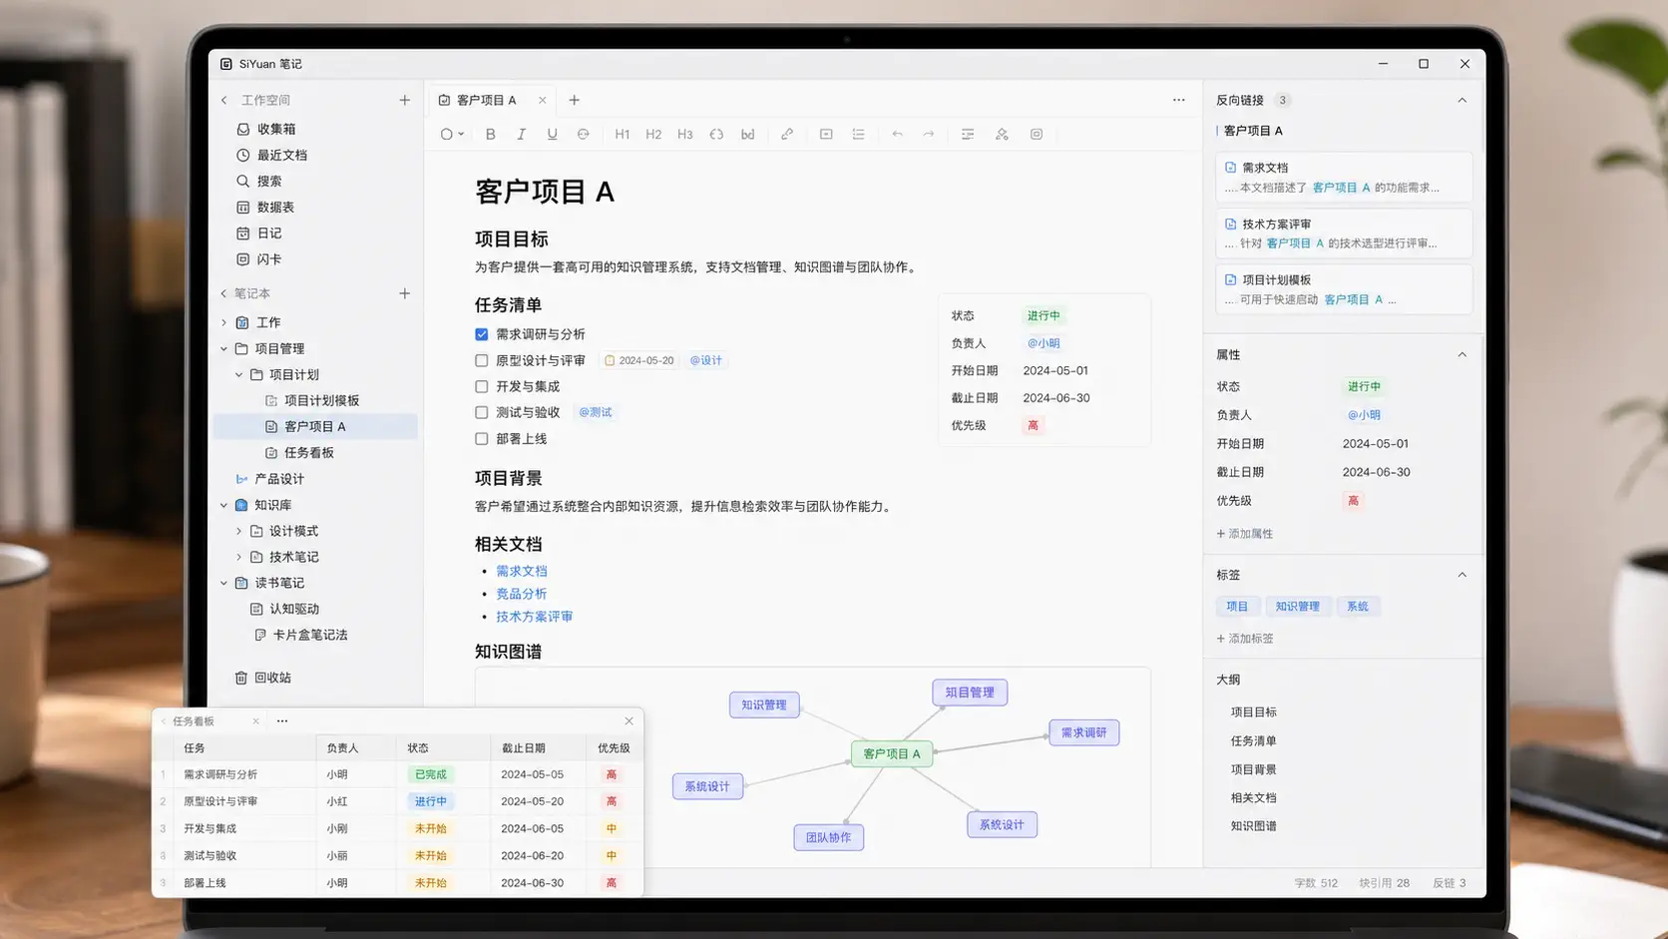Switch to the 客户项目 A tab
This screenshot has height=939, width=1668.
[486, 100]
